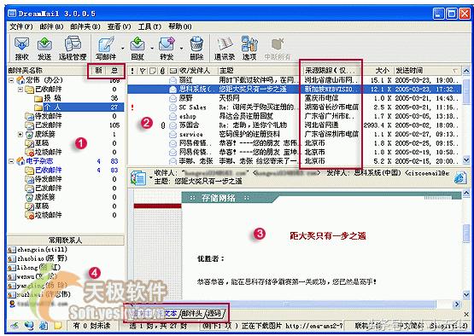This screenshot has width=474, height=336.
Task: Open the 帮助(H) menu
Action: (180, 27)
